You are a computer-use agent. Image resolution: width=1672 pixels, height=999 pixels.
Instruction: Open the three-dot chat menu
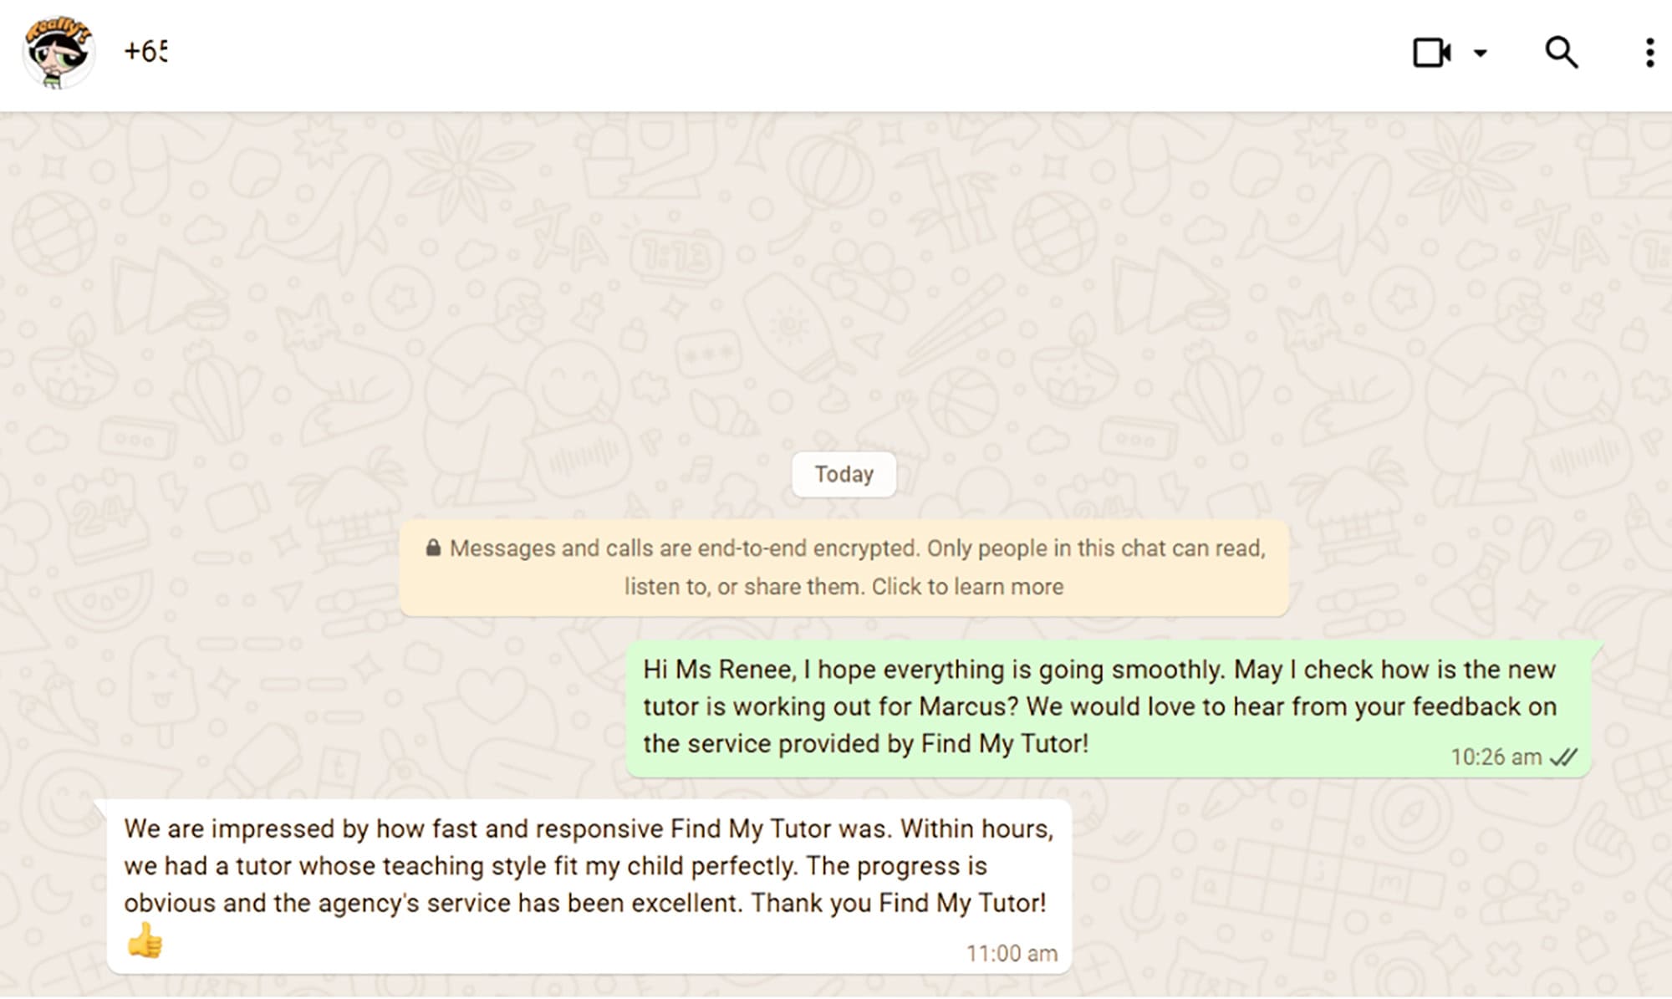point(1649,53)
